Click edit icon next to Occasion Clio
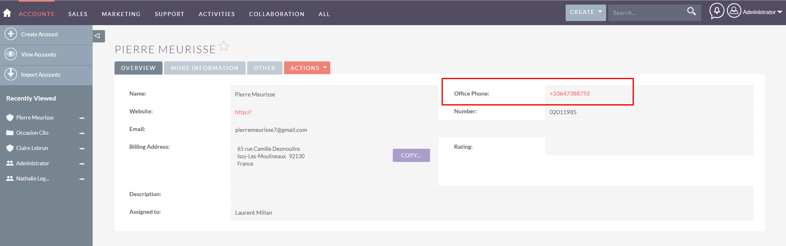The image size is (786, 246). pos(82,133)
